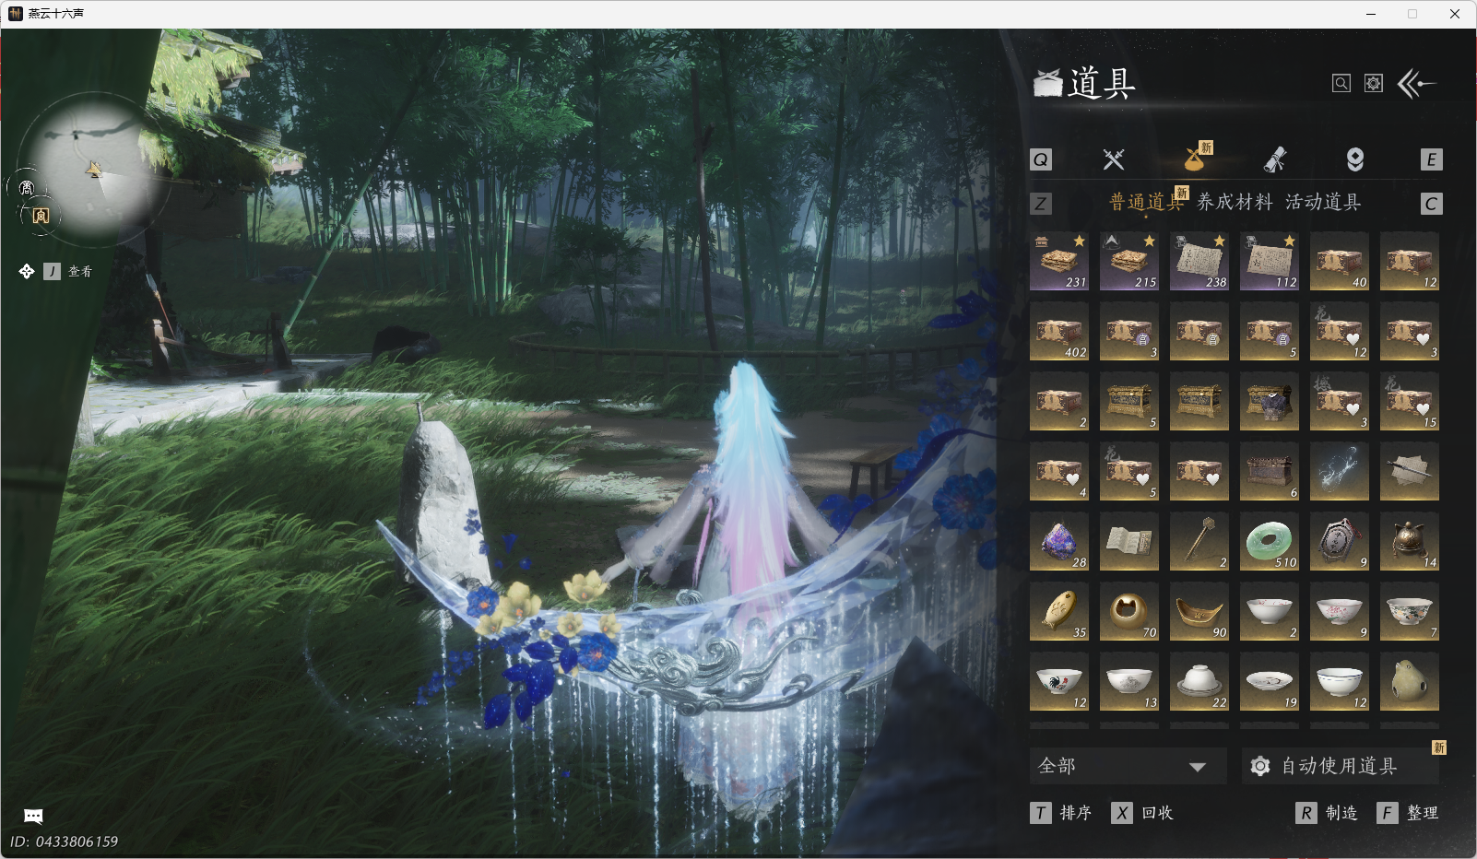The width and height of the screenshot is (1477, 859).
Task: Click the 制造 craft button
Action: (1328, 813)
